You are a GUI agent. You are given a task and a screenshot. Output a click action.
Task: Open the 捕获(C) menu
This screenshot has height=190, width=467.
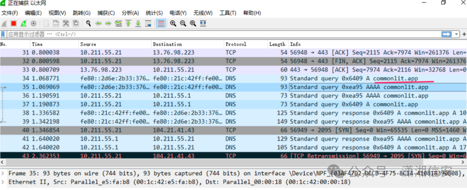click(x=106, y=13)
